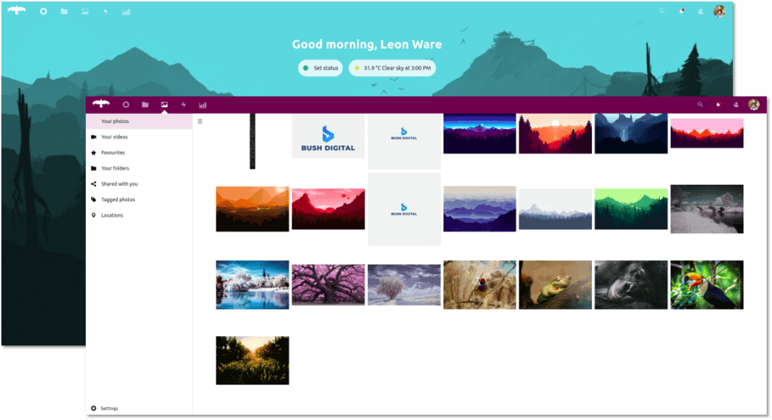The width and height of the screenshot is (772, 420).
Task: Open the Dashboard circle icon in purple header
Action: click(126, 105)
